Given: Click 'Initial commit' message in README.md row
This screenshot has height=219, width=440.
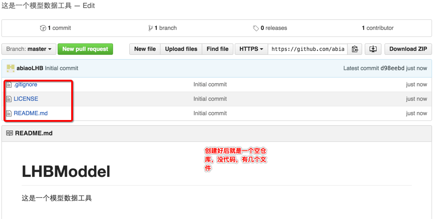Looking at the screenshot, I should pyautogui.click(x=210, y=113).
